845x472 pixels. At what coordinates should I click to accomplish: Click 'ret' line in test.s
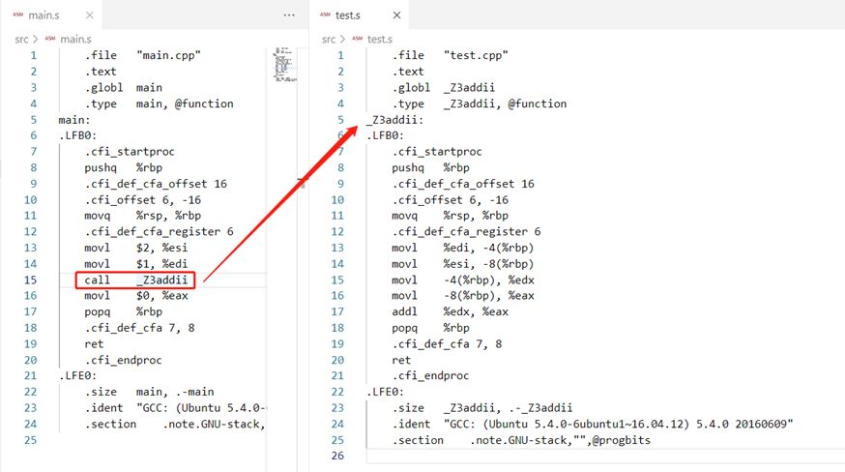point(401,360)
